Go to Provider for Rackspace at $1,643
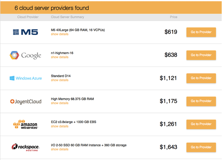The image size is (222, 160). click(201, 147)
